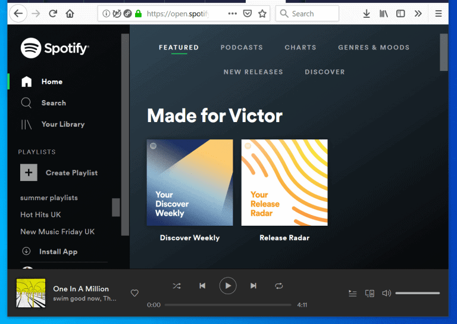Open the play queue icon
The image size is (457, 324).
353,293
